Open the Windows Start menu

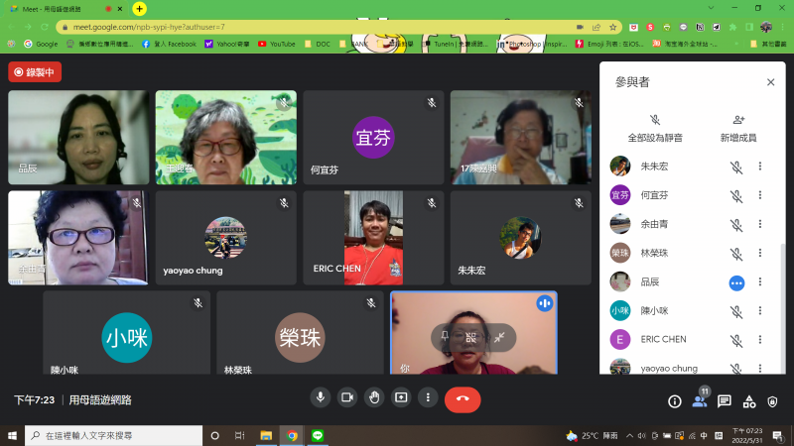tap(12, 435)
